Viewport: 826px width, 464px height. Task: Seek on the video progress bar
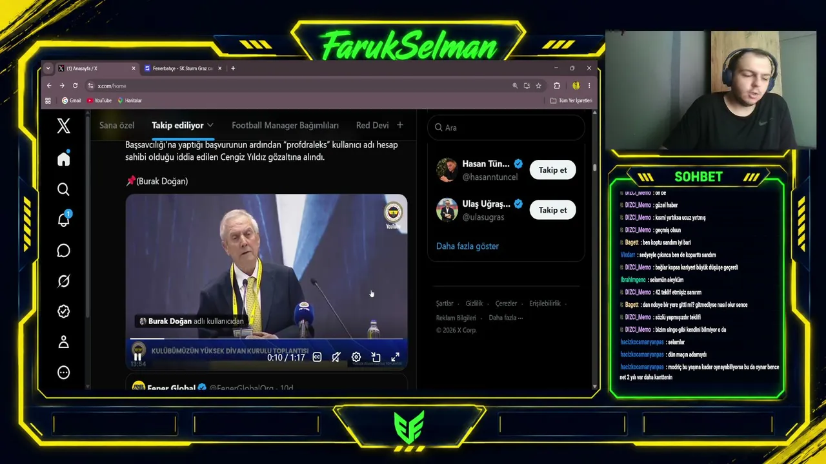click(267, 338)
